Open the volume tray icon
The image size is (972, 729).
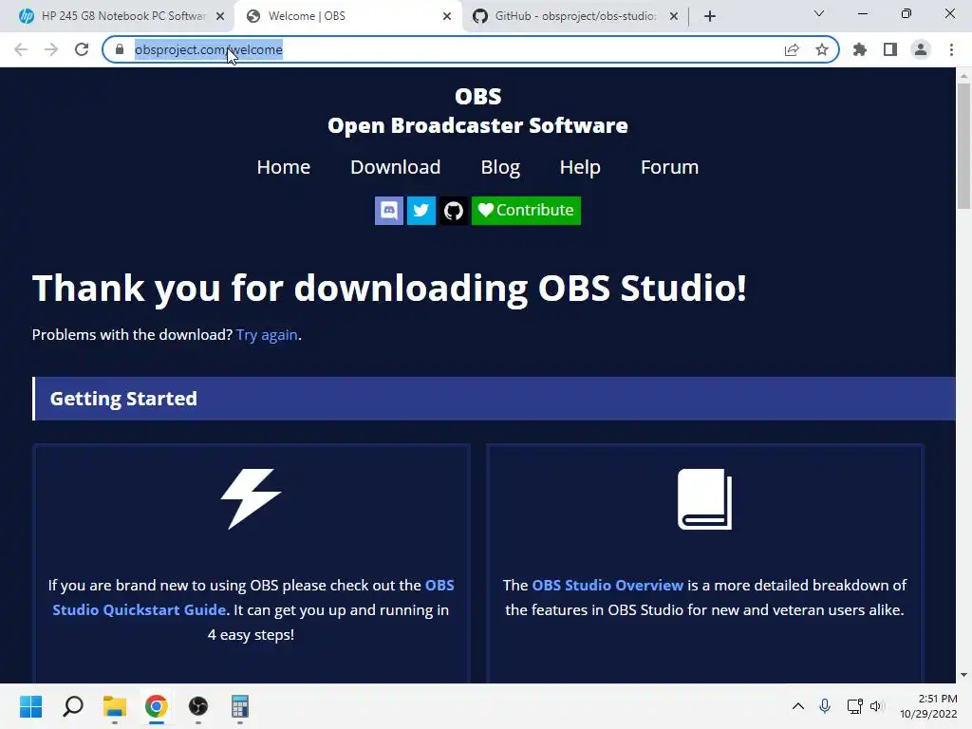[876, 706]
